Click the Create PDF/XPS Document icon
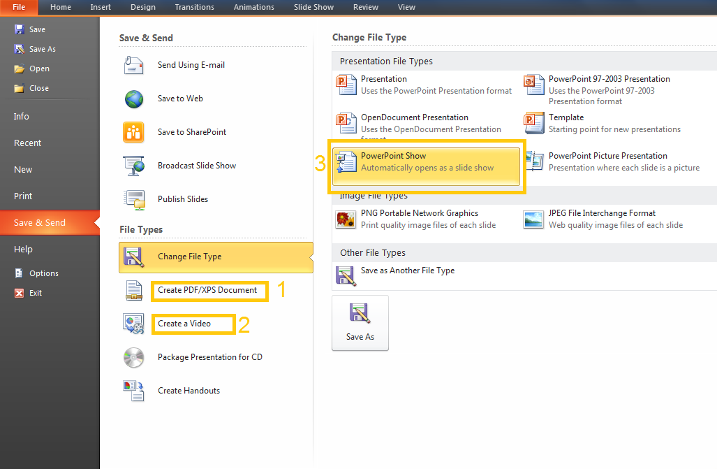717x469 pixels. click(134, 290)
